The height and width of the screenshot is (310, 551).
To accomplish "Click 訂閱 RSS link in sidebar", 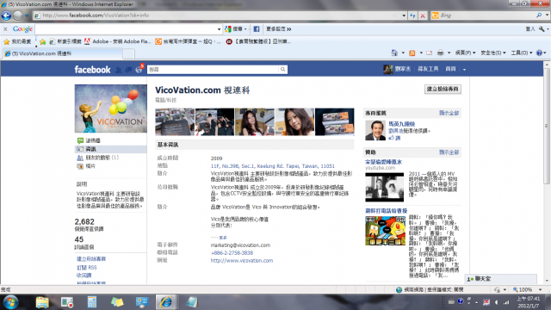I will coord(86,268).
